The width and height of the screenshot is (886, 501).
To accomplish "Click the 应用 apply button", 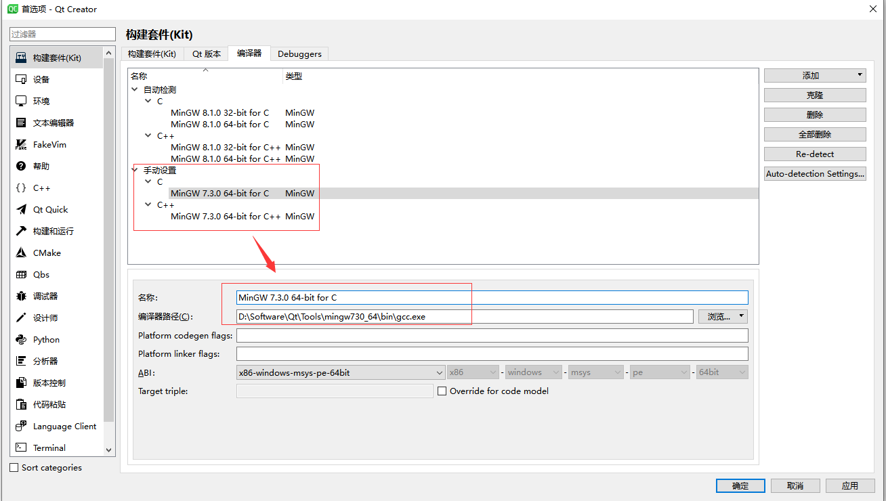I will pyautogui.click(x=850, y=485).
